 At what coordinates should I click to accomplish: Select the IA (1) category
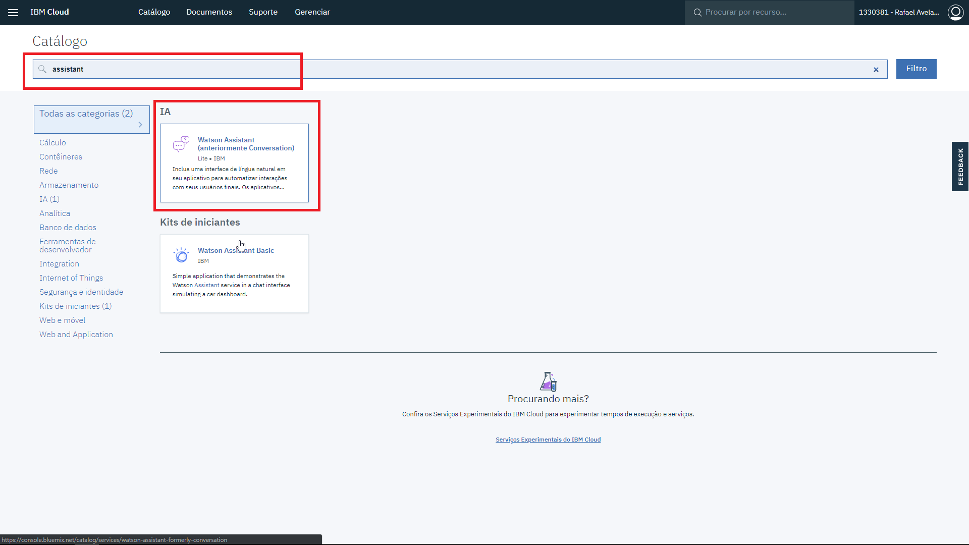[x=49, y=199]
